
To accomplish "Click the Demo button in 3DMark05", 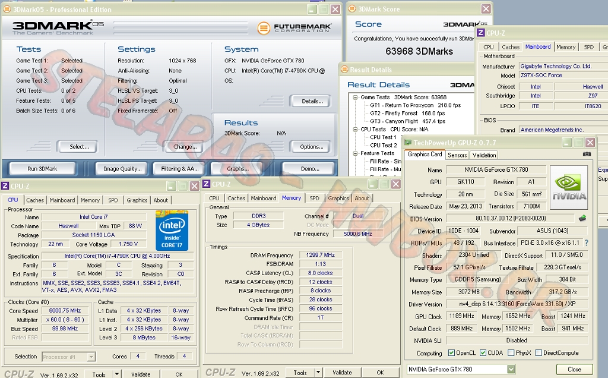I will tap(310, 169).
